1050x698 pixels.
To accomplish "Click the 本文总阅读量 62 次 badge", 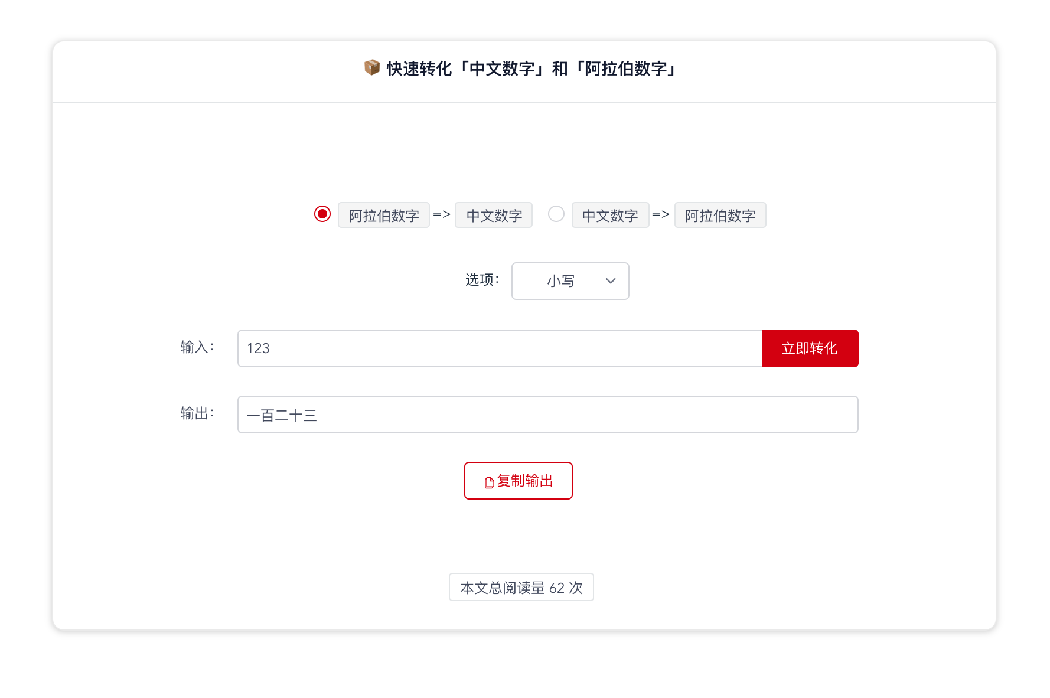I will tap(521, 588).
